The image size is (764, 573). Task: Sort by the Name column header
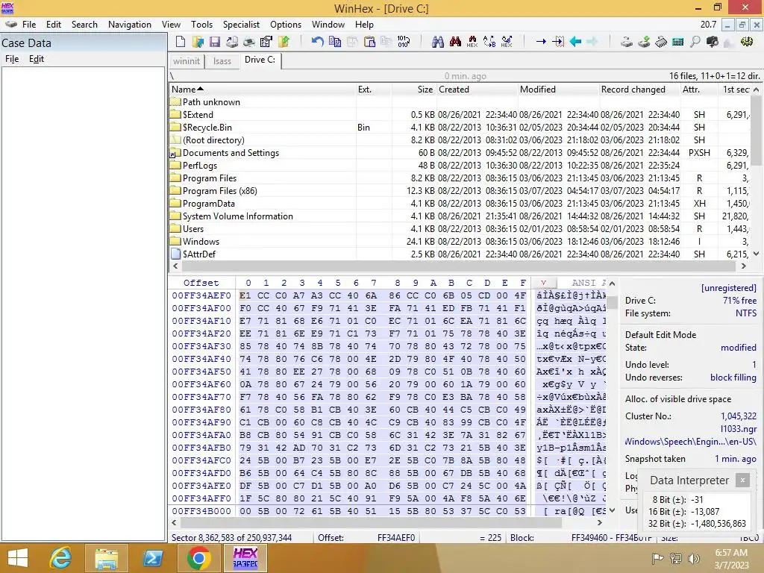coord(263,90)
